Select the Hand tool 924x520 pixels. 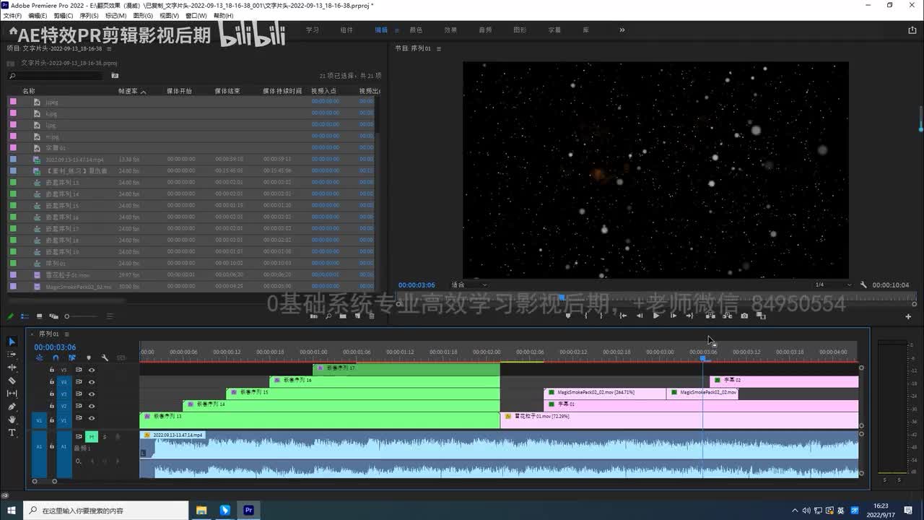pos(12,420)
